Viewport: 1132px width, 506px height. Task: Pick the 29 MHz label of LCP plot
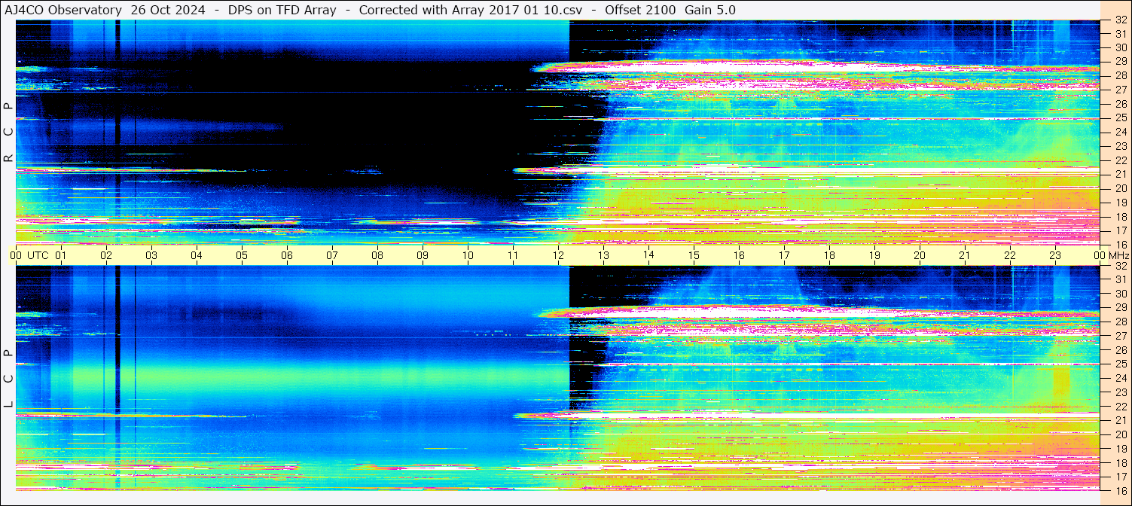click(x=1120, y=308)
